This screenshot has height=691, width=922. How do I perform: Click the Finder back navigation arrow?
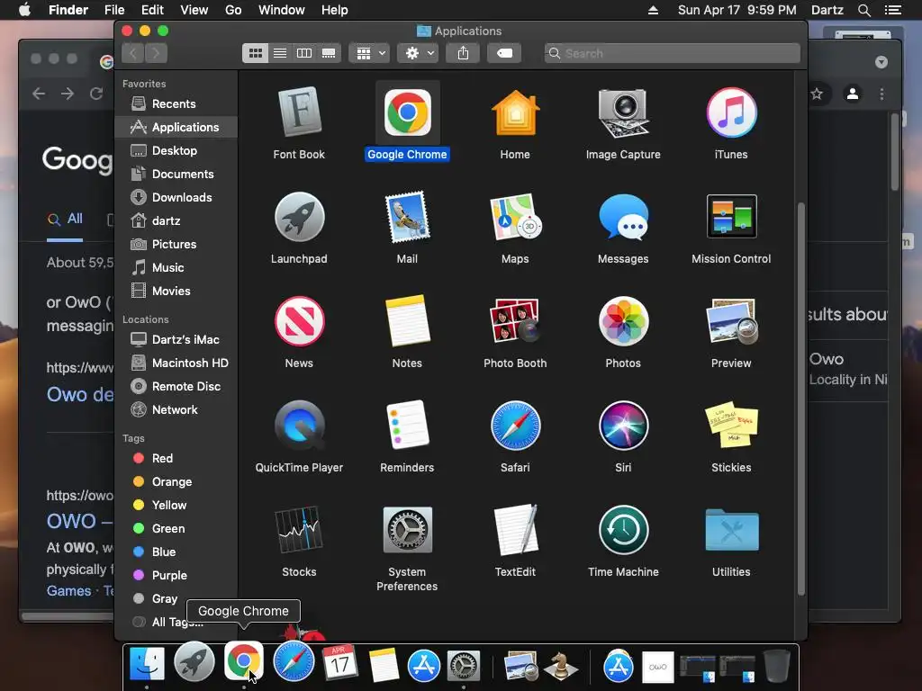pos(133,53)
